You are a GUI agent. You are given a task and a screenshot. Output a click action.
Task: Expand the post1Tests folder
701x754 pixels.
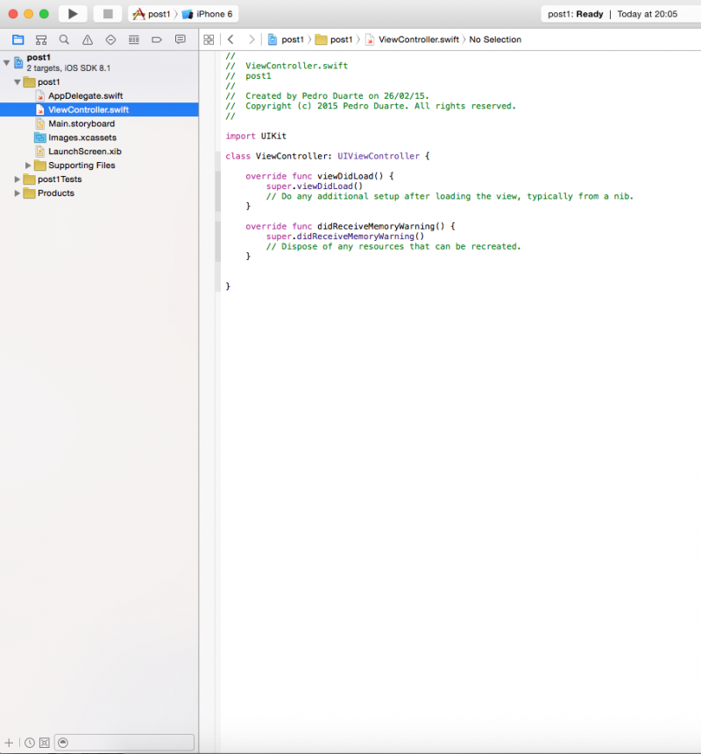click(x=18, y=180)
